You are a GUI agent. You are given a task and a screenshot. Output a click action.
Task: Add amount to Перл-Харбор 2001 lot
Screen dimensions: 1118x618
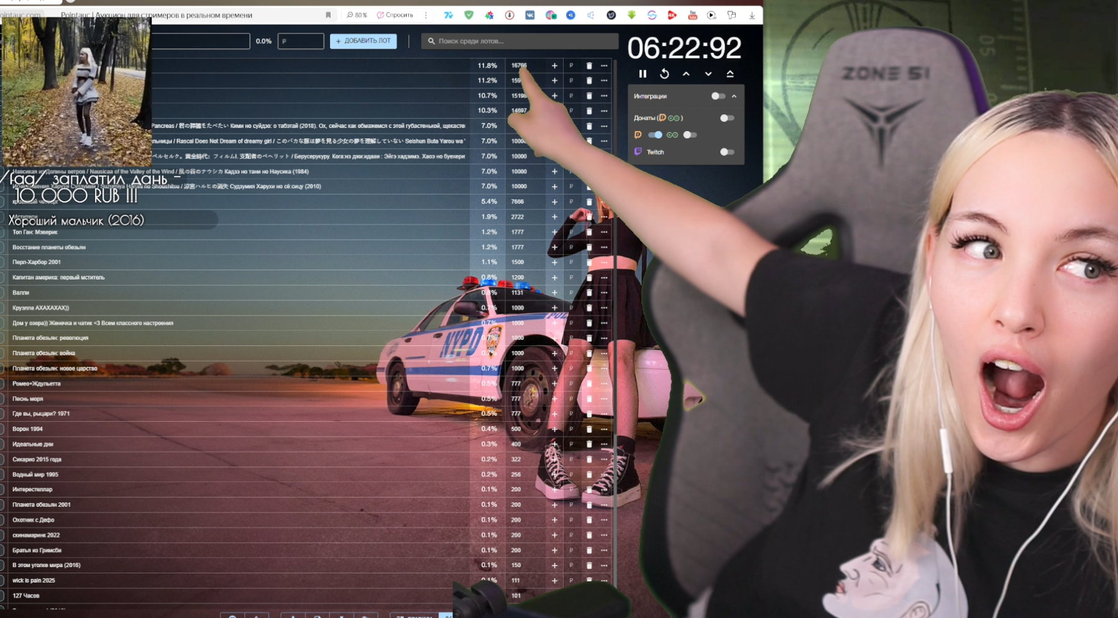coord(554,262)
